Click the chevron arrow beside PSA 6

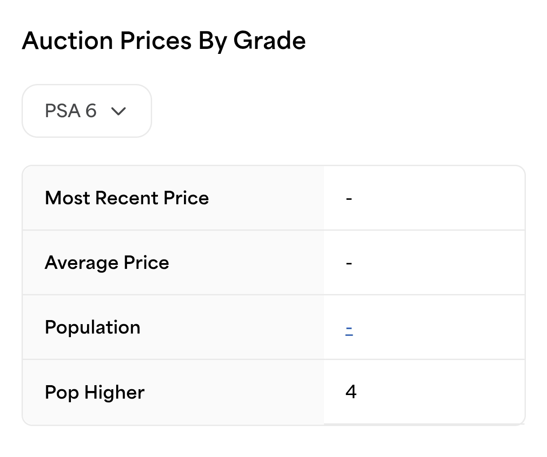pos(118,111)
